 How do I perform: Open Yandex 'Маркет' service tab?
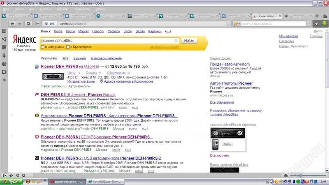click(83, 31)
